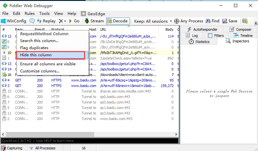This screenshot has height=151, width=258.
Task: Click lock icon of session 2
Action: [x=4, y=119]
